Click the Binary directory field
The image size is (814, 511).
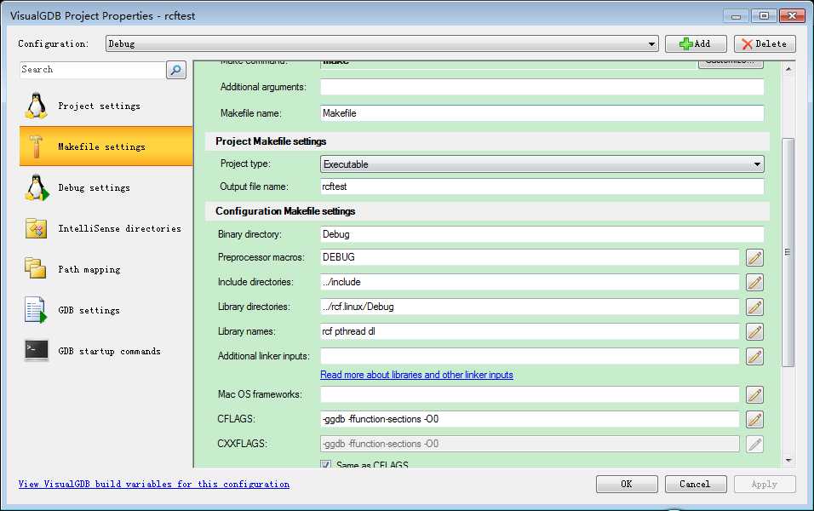point(542,234)
